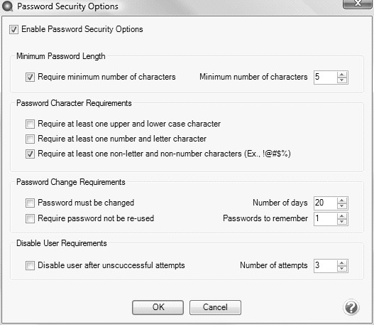Click the Cancel button
The width and height of the screenshot is (374, 325).
(215, 307)
